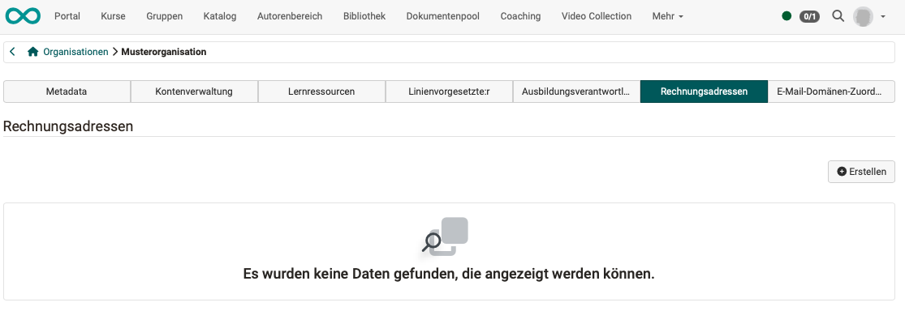
Task: Click the empty-state magnifier illustration
Action: (445, 236)
